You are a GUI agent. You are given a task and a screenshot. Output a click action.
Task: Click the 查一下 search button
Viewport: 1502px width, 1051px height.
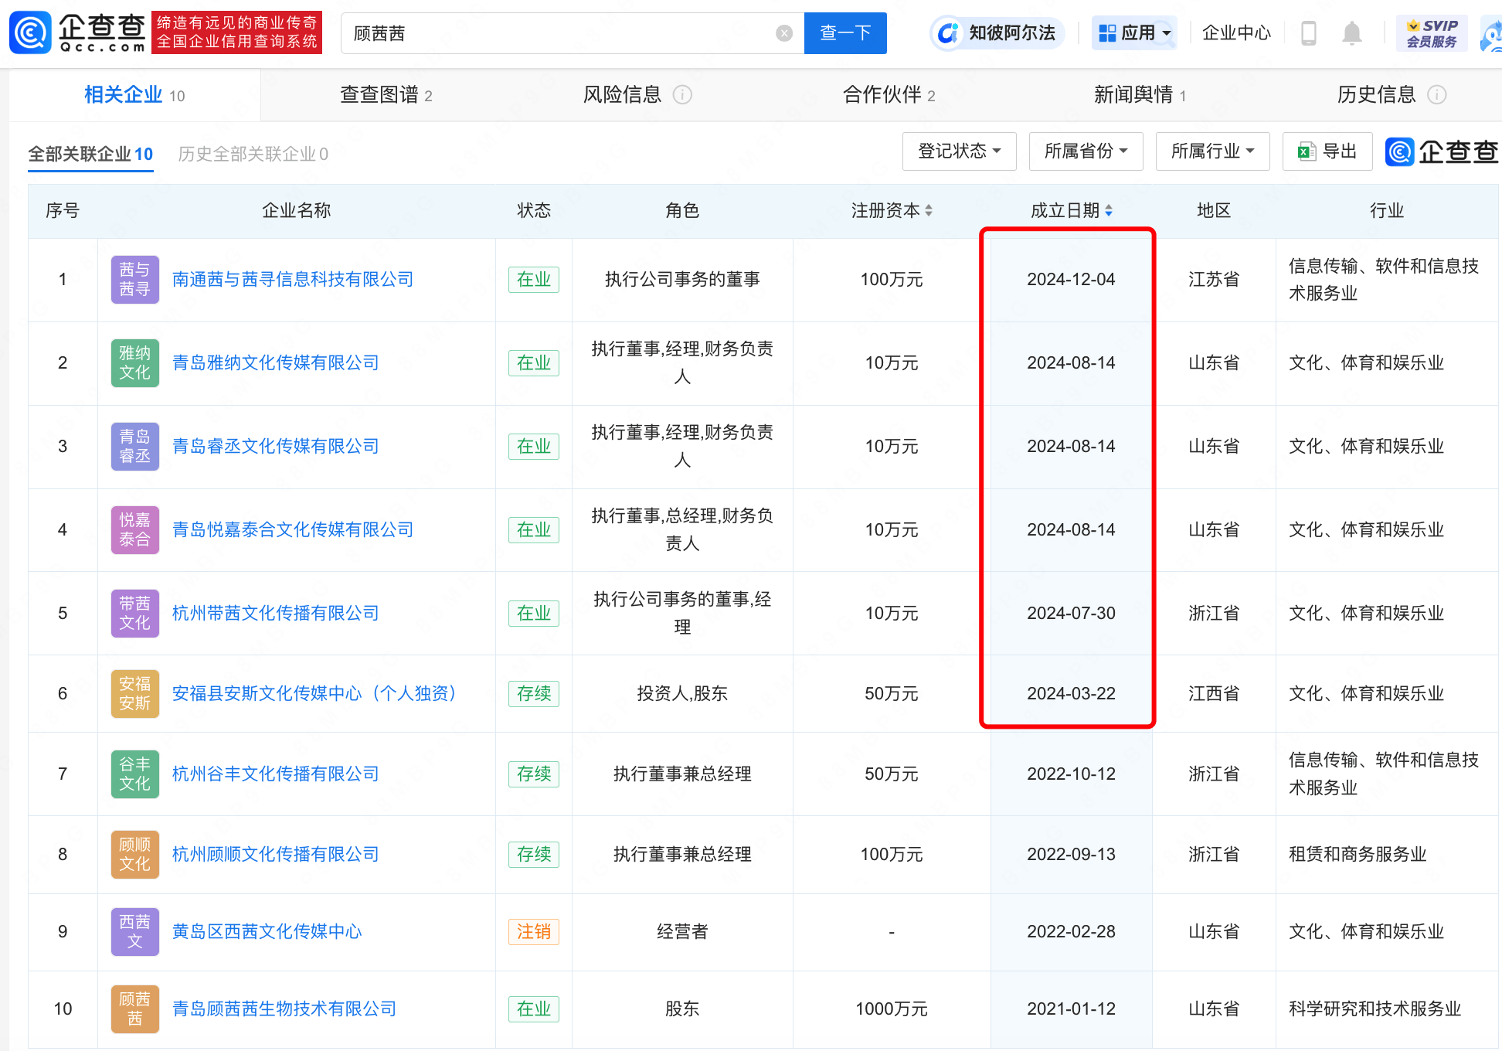(x=845, y=33)
